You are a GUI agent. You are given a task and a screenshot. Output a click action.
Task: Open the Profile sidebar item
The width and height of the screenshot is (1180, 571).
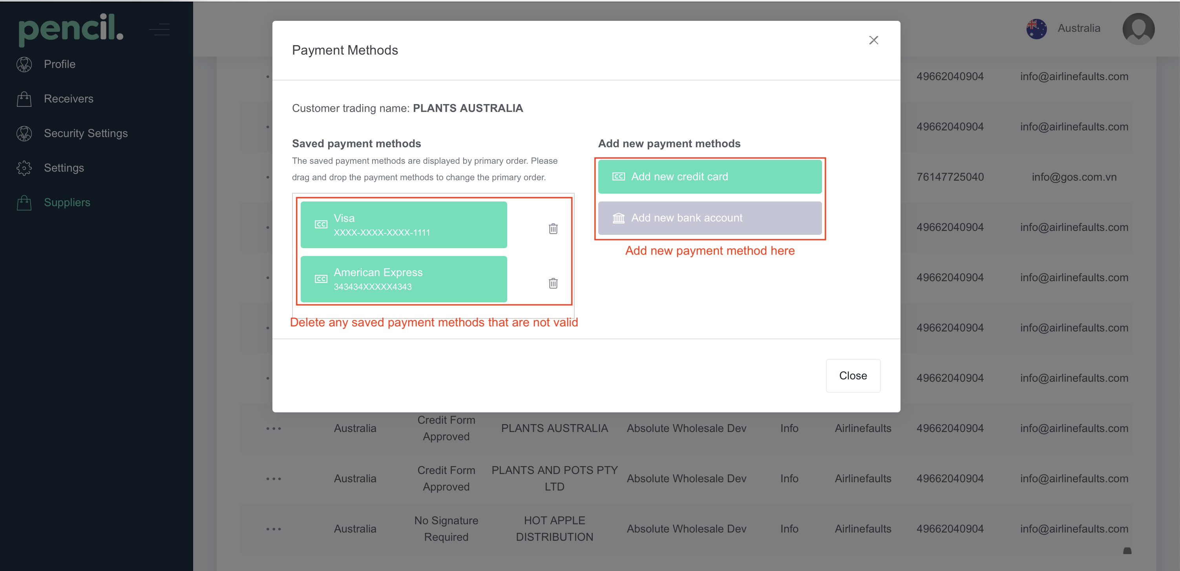pos(60,64)
